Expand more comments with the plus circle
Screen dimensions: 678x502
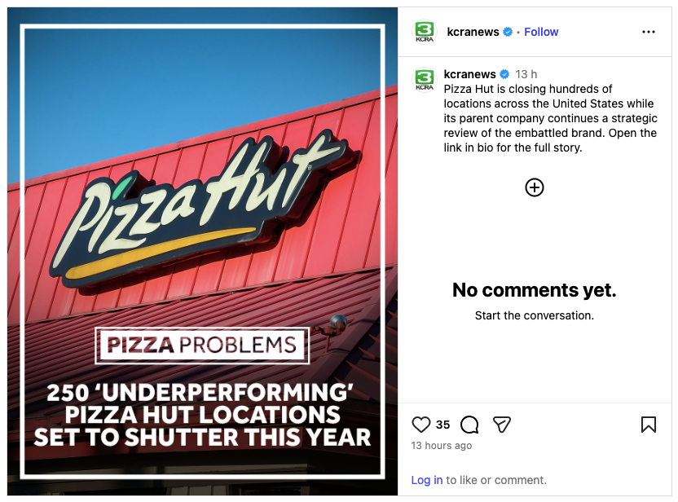pos(535,187)
